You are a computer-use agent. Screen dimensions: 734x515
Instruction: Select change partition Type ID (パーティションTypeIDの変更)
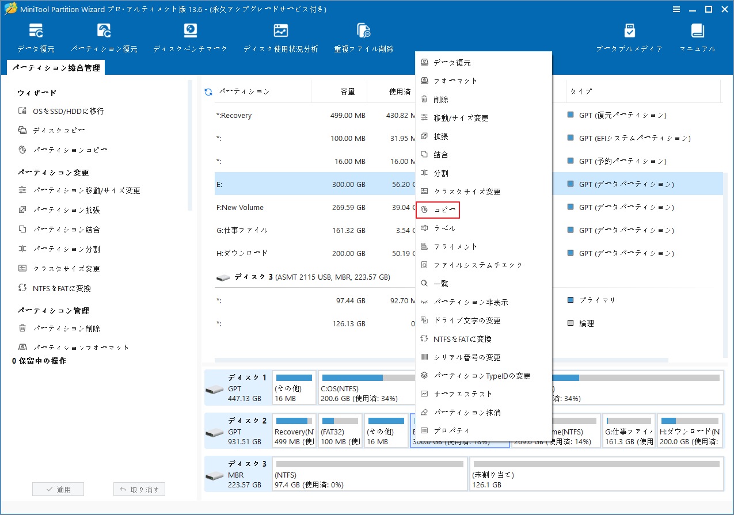pos(484,376)
